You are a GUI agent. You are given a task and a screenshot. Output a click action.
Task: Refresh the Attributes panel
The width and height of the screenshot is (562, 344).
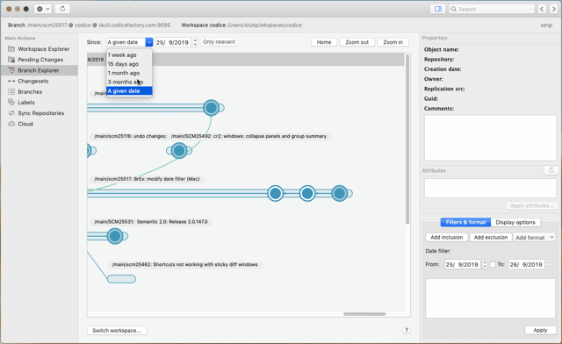coord(551,170)
